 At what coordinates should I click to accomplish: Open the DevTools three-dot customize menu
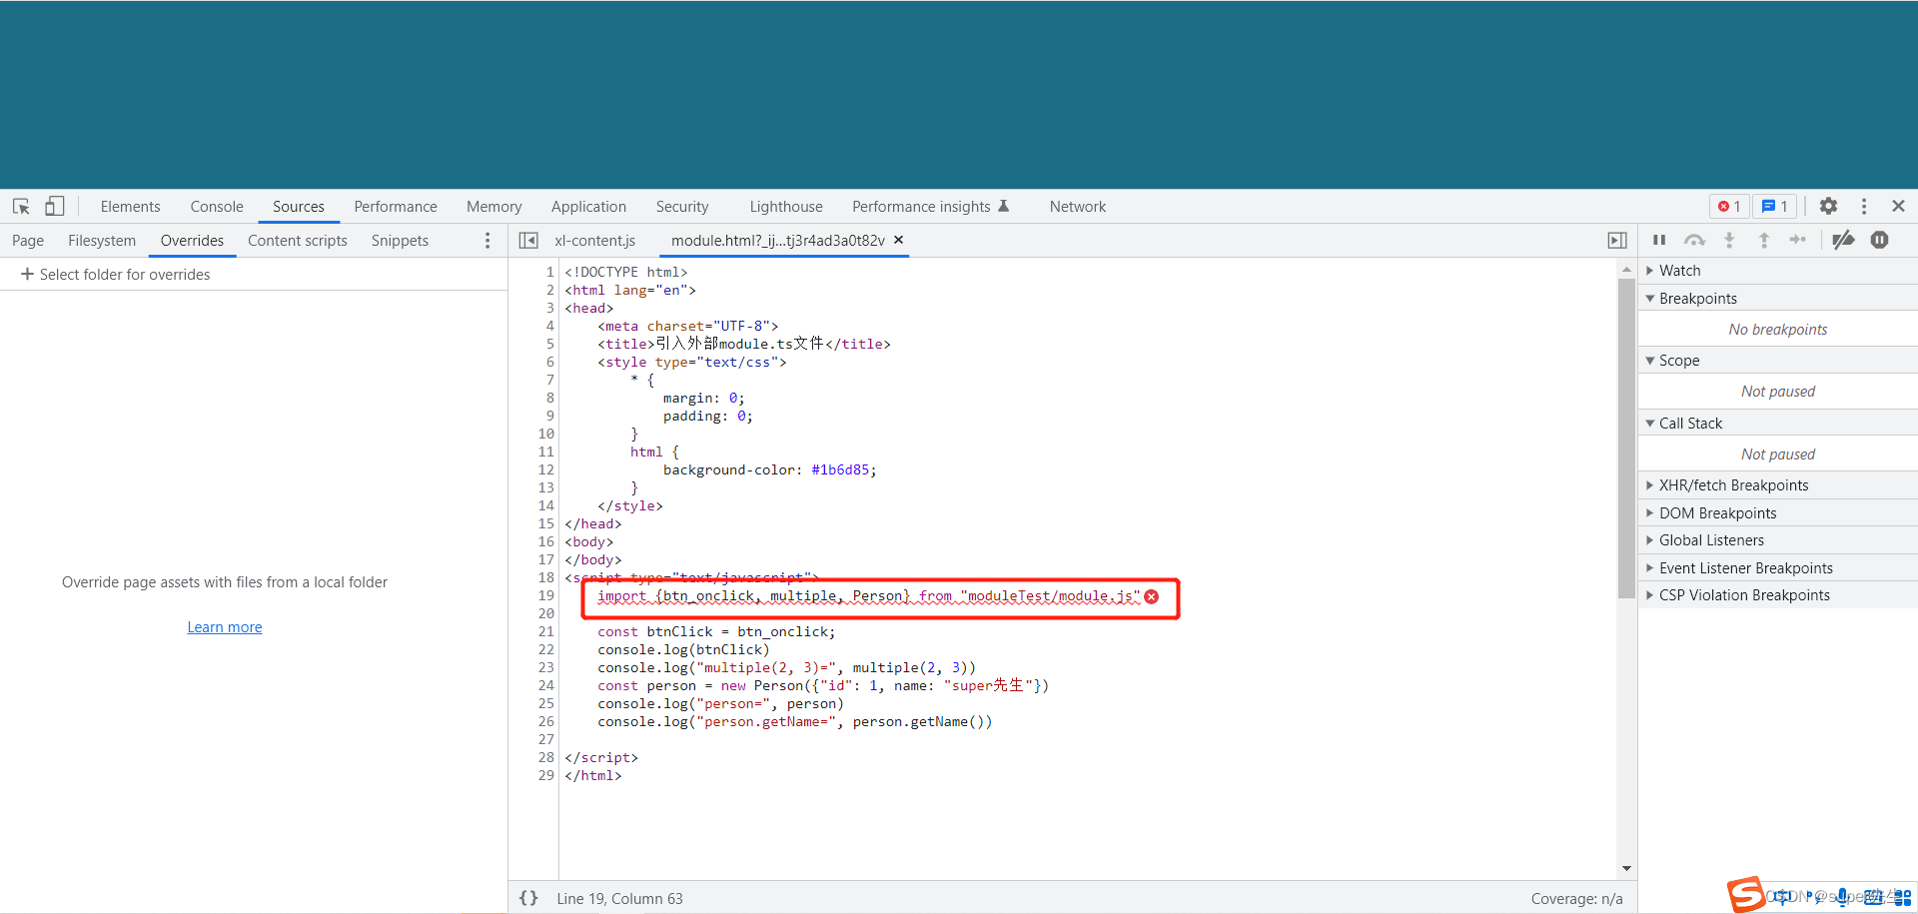(1864, 206)
